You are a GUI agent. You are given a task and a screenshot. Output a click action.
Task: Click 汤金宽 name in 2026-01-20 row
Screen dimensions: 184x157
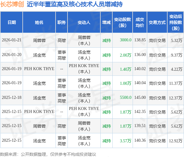[39, 55]
